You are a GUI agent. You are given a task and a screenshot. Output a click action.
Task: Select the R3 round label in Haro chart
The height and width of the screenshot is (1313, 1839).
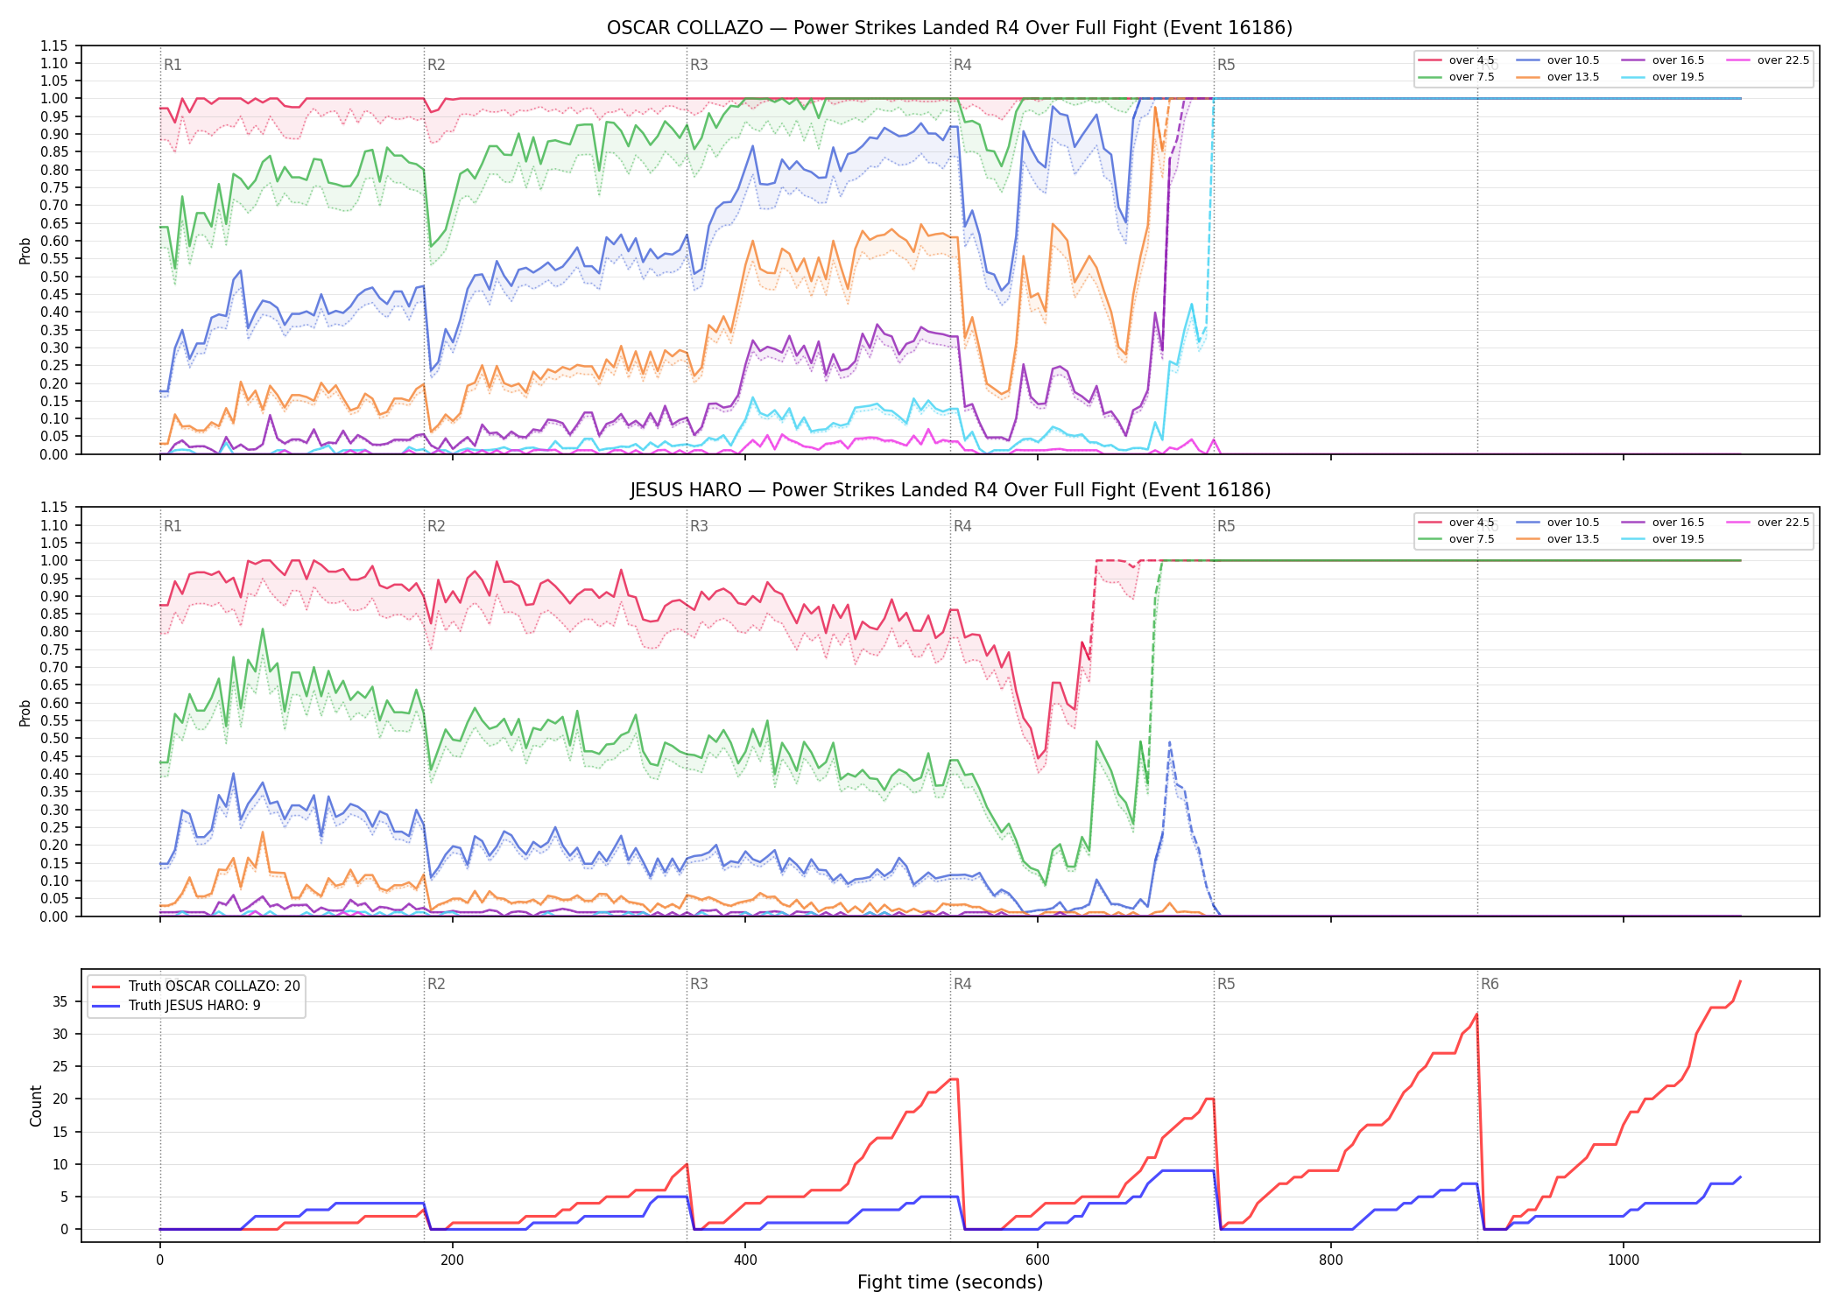(x=699, y=526)
